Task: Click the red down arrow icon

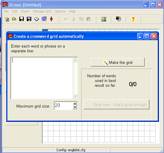Action: [x=51, y=19]
